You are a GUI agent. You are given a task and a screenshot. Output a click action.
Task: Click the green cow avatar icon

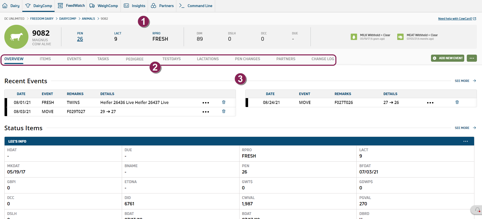[x=16, y=37]
